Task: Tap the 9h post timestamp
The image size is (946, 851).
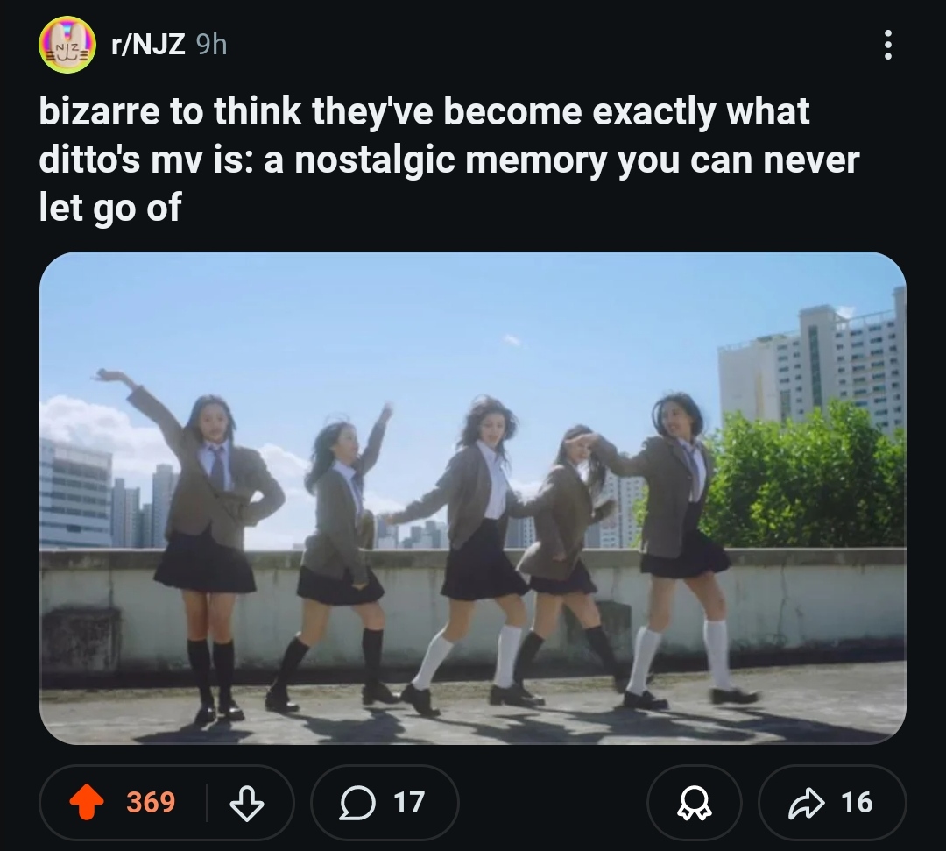Action: click(x=212, y=45)
